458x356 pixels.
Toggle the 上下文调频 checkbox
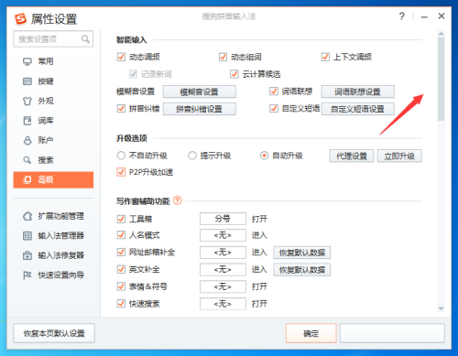pos(325,57)
